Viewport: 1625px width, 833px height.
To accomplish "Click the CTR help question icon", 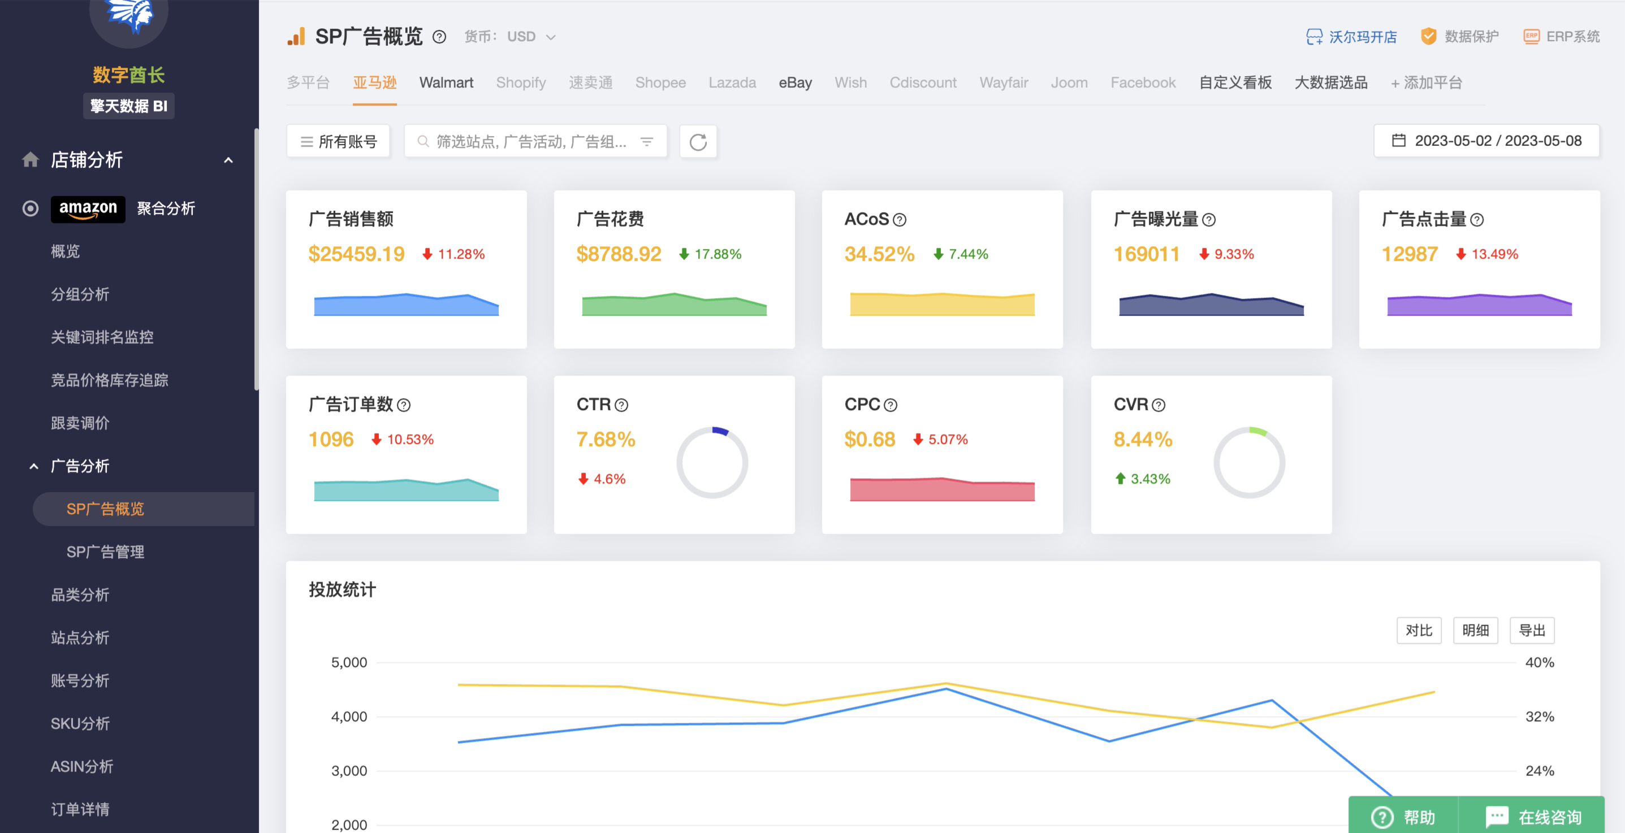I will click(x=621, y=405).
